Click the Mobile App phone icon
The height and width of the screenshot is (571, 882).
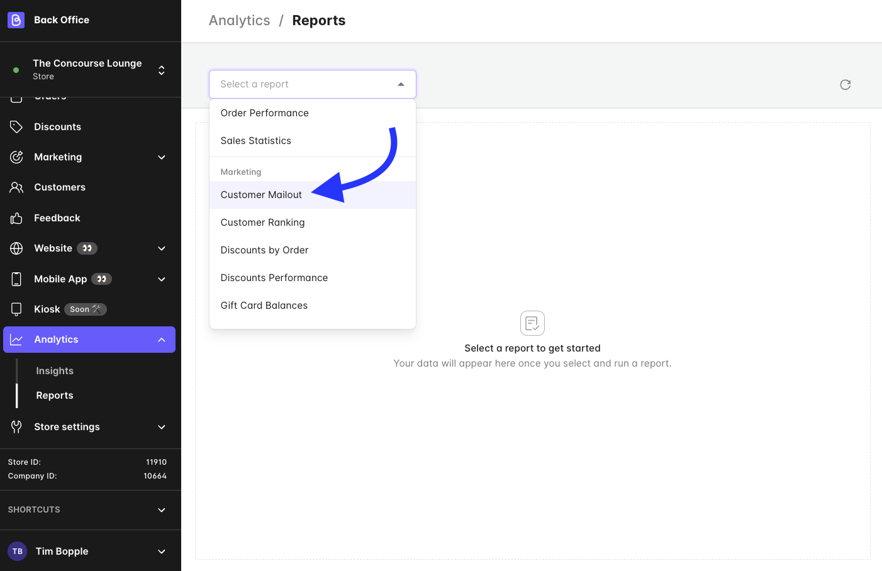(x=16, y=279)
